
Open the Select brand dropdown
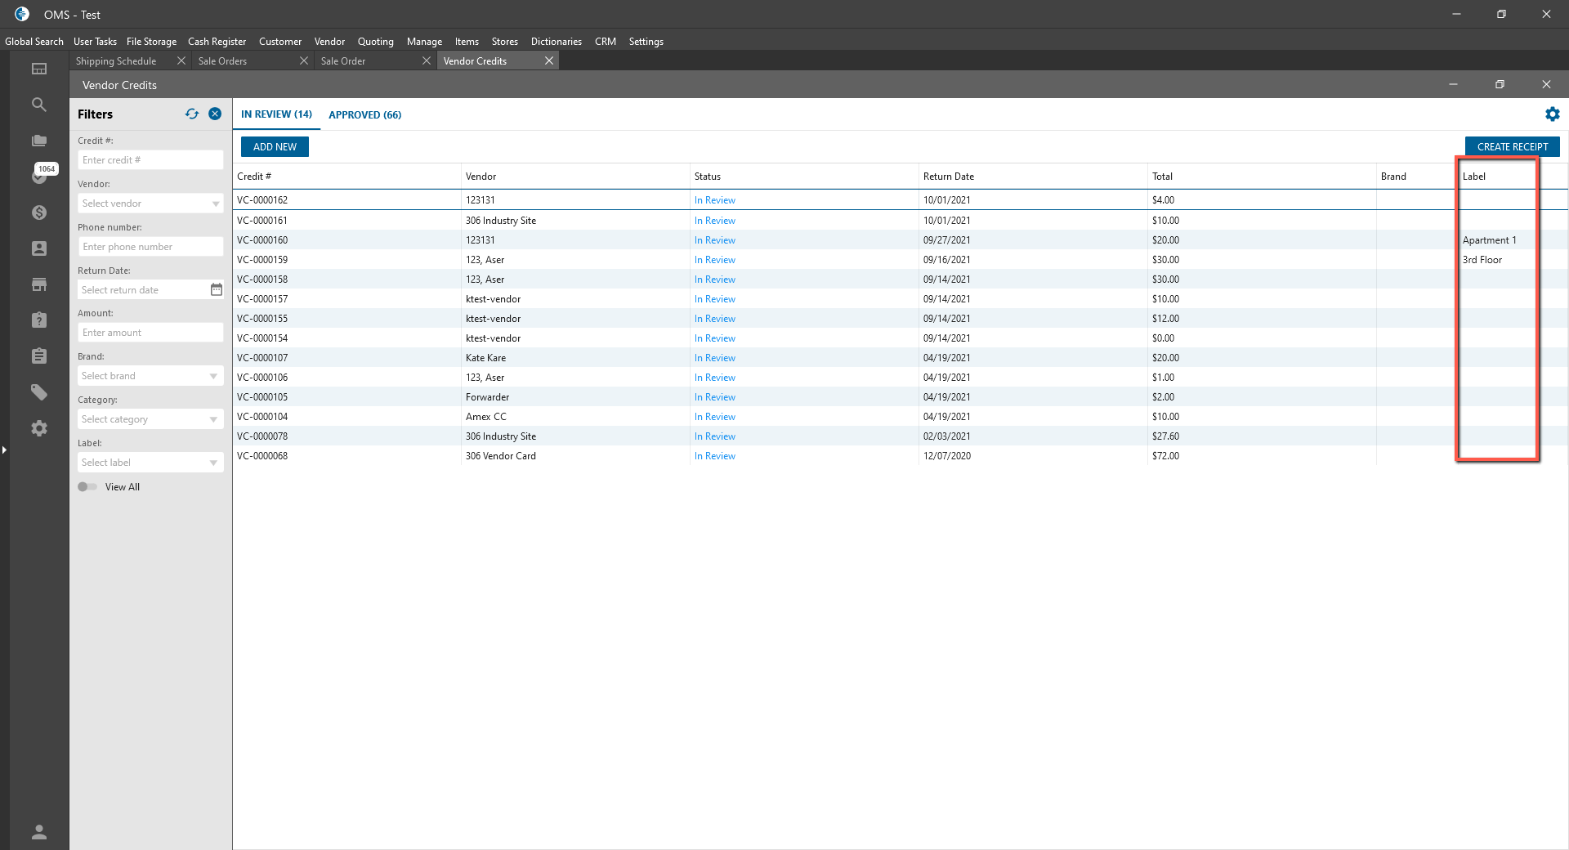150,376
